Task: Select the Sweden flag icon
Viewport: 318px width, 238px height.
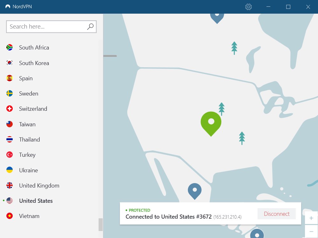Action: [10, 93]
